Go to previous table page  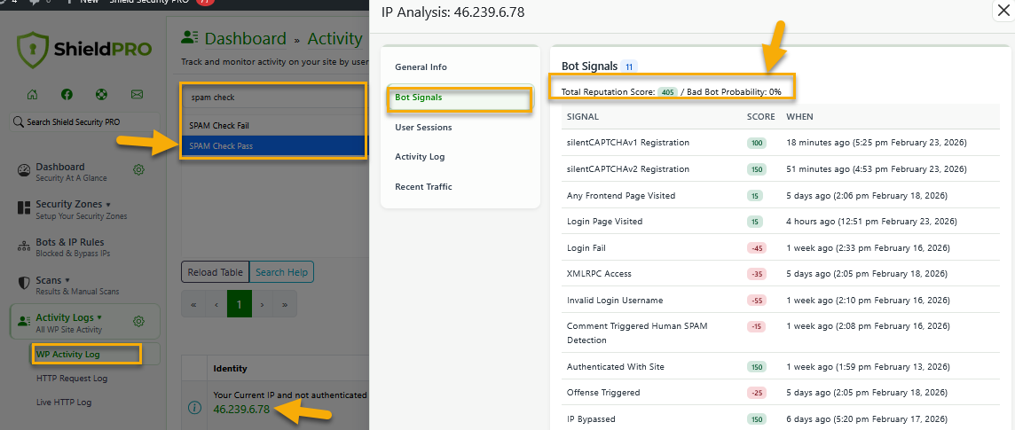pos(216,304)
